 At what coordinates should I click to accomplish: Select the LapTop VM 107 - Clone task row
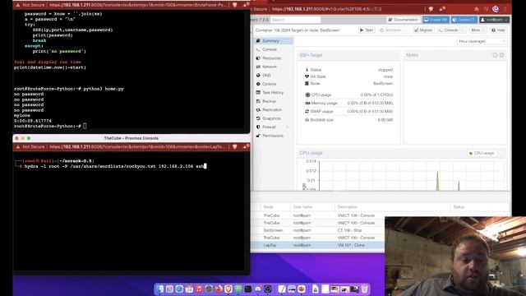click(x=318, y=245)
